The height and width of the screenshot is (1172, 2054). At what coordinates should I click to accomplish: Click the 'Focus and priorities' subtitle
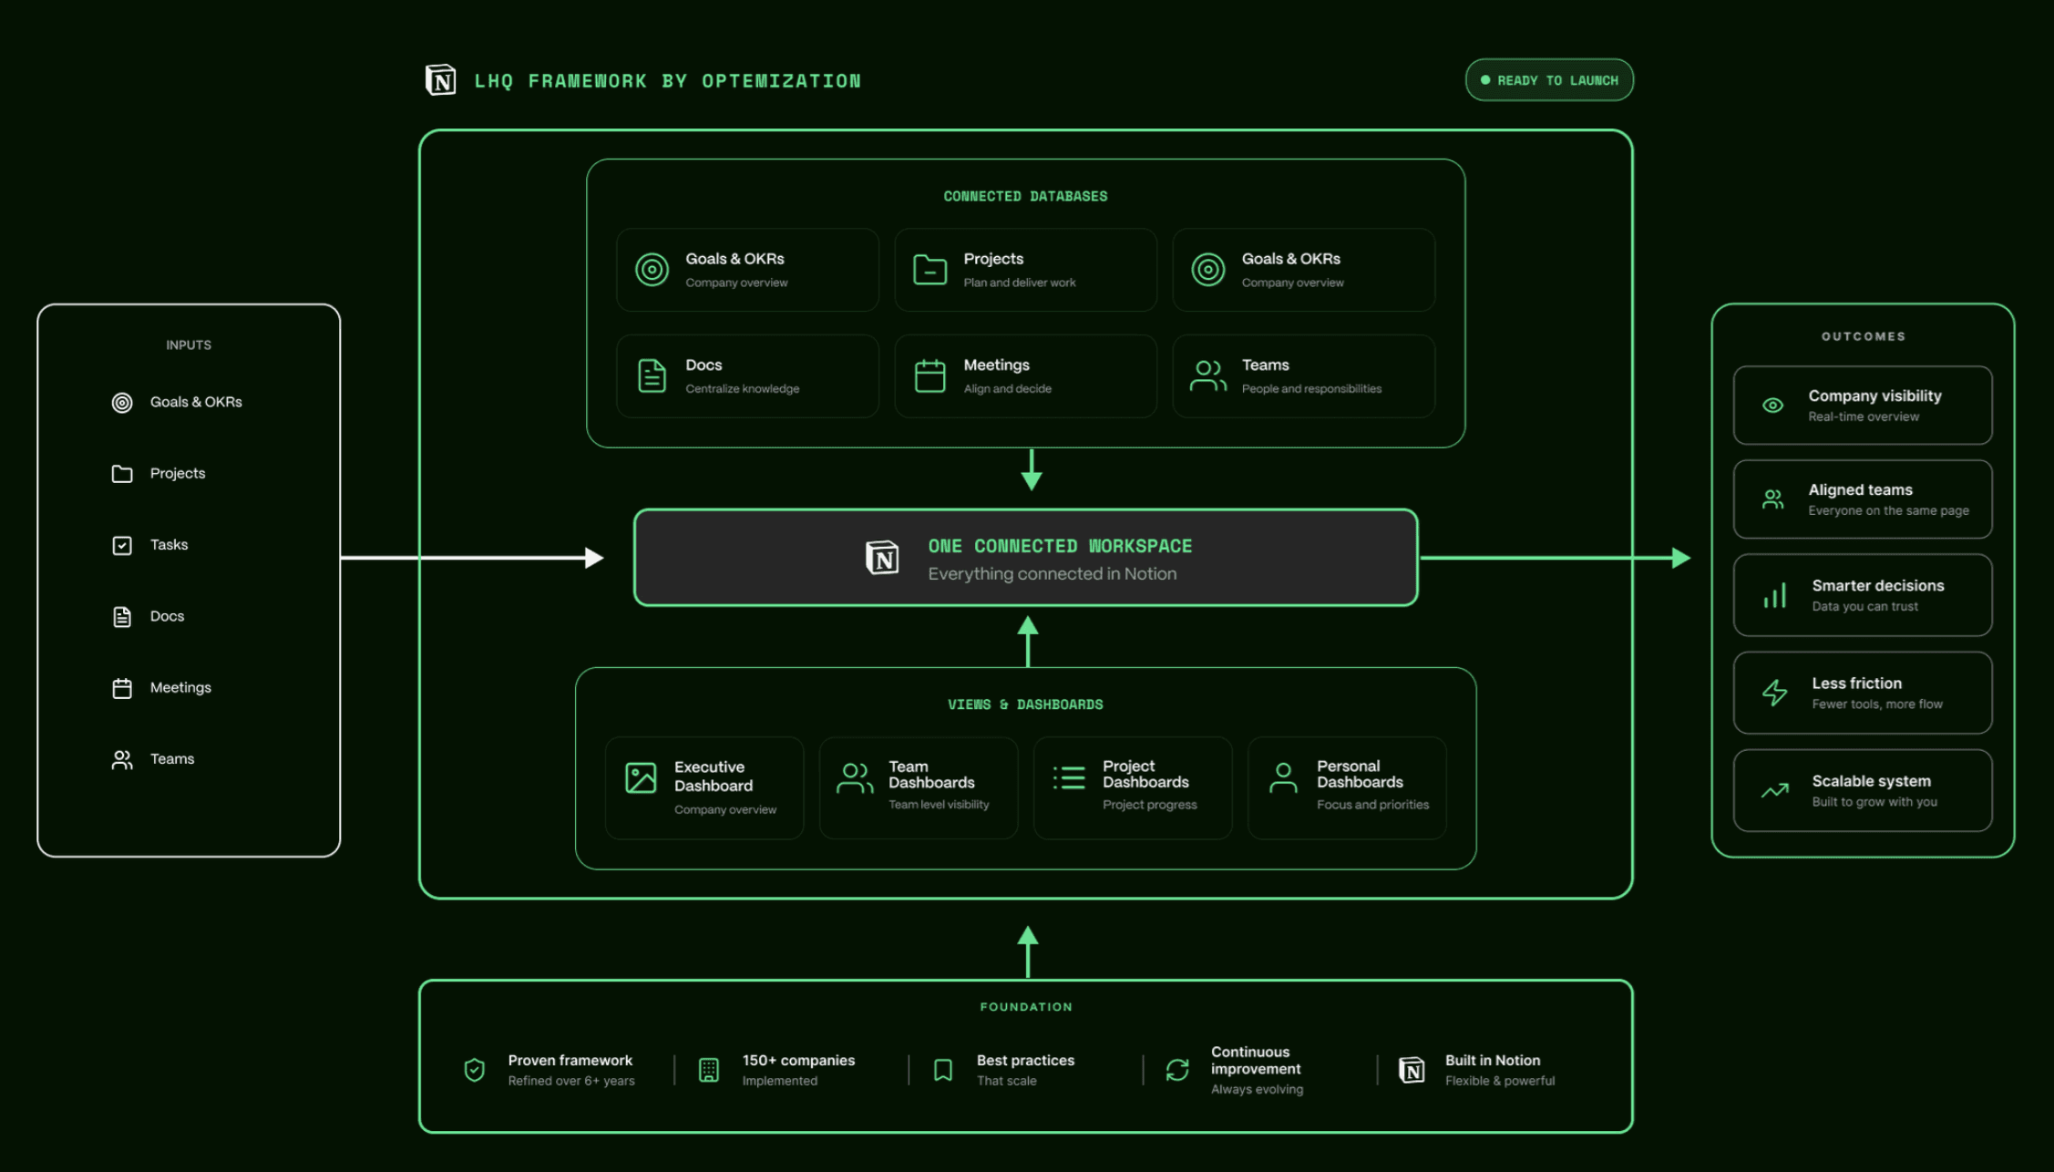coord(1373,805)
